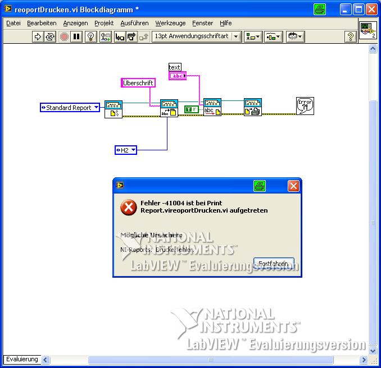Open the Anzeigen menu
Screen dimensions: 381x368
(75, 24)
